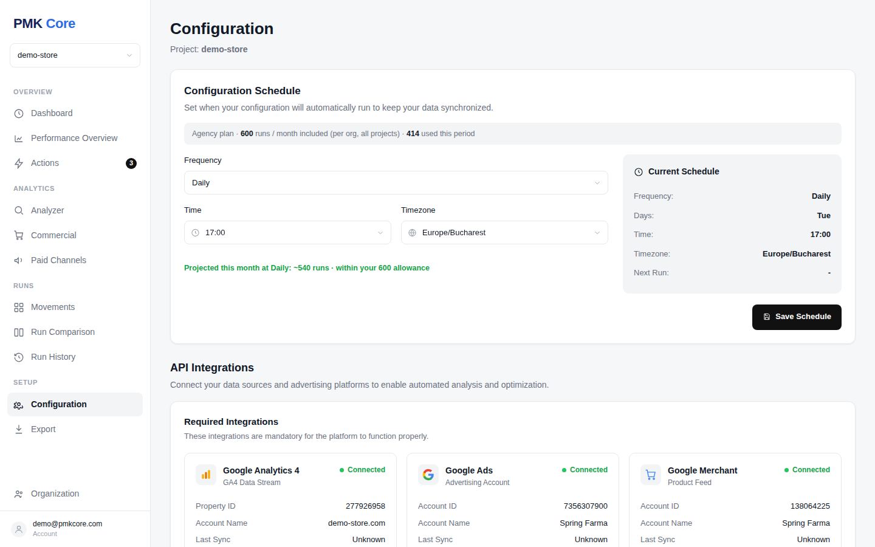Viewport: 875px width, 547px height.
Task: Click the chevron arrow of Time select
Action: tap(380, 233)
